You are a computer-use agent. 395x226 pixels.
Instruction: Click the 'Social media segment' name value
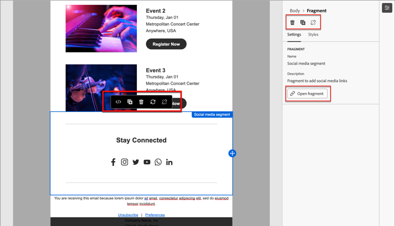coord(306,64)
